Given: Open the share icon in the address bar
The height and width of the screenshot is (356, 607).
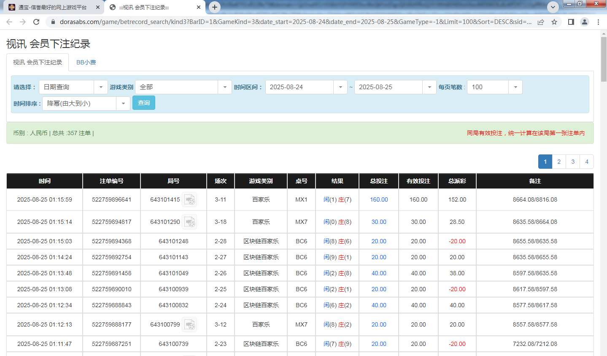Looking at the screenshot, I should (x=541, y=21).
